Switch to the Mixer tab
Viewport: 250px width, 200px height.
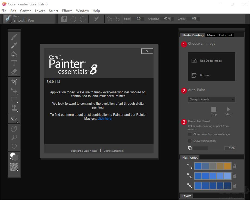click(x=211, y=35)
